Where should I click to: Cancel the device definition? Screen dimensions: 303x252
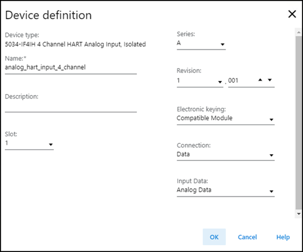(x=247, y=237)
